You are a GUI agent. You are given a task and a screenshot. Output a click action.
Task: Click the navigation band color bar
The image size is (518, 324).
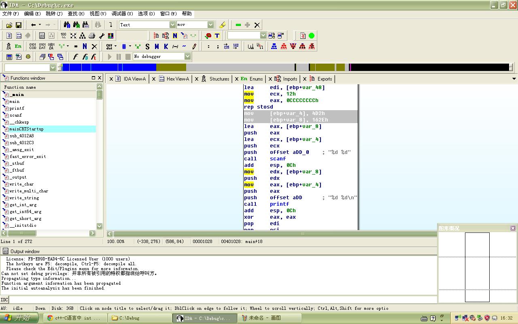285,67
